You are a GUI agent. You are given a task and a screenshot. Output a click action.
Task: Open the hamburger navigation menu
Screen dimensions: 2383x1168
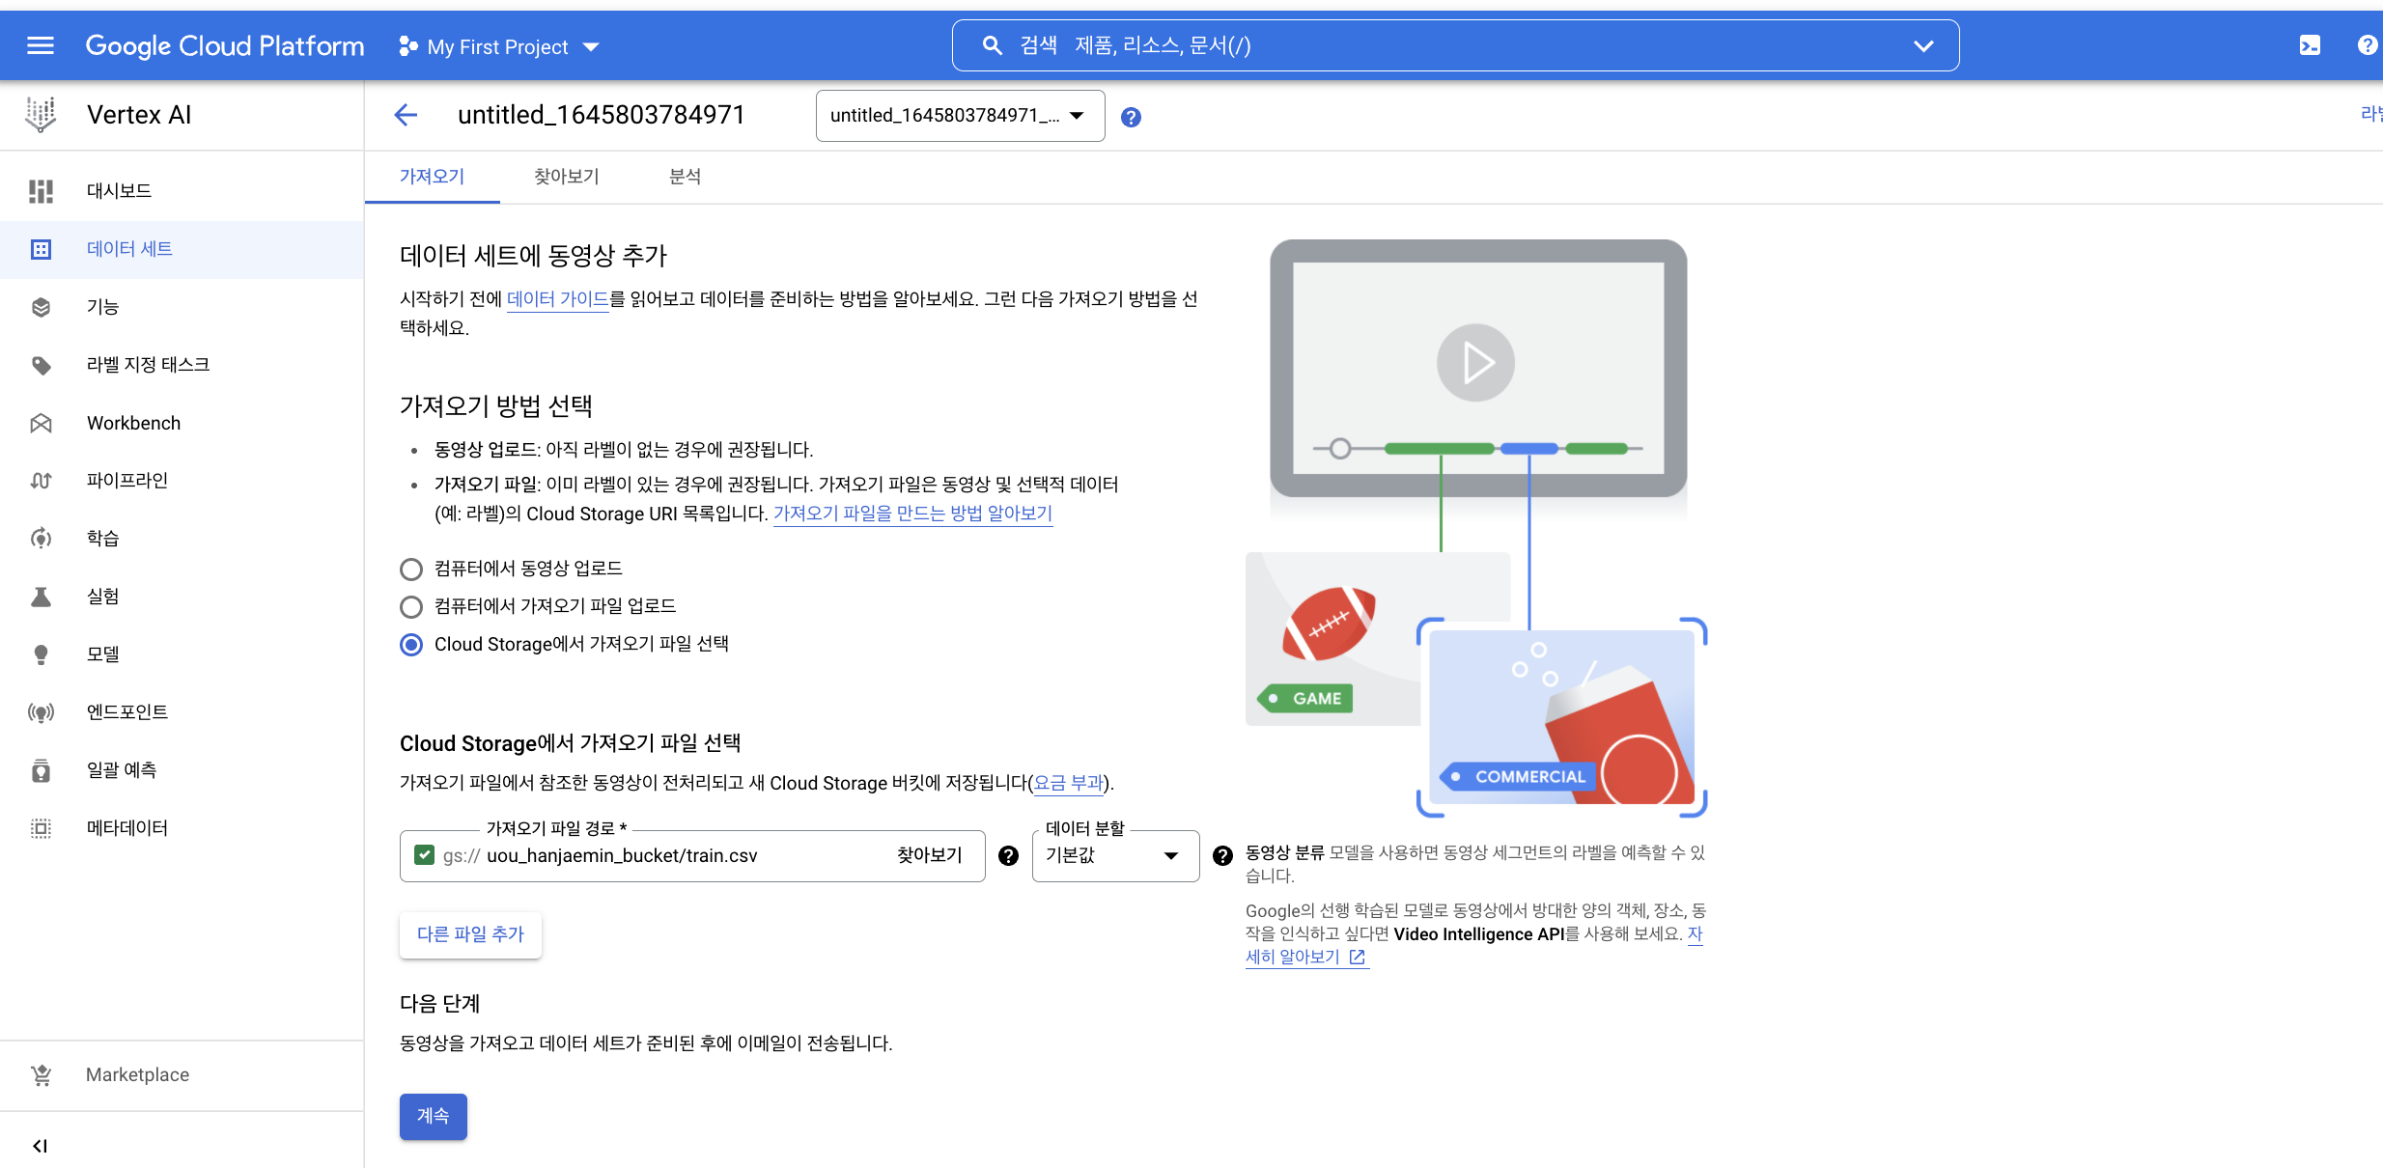pyautogui.click(x=40, y=45)
